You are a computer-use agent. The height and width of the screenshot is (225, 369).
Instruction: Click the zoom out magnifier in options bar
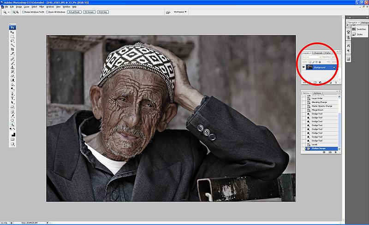coord(17,12)
